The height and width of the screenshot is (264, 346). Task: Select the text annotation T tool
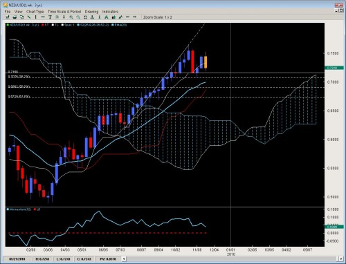(50, 17)
